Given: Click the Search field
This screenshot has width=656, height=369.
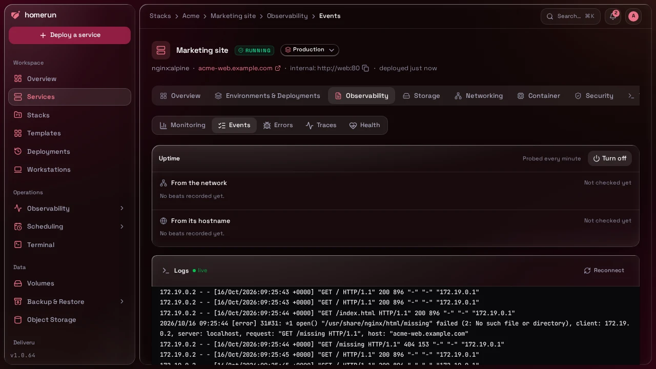Looking at the screenshot, I should point(570,16).
